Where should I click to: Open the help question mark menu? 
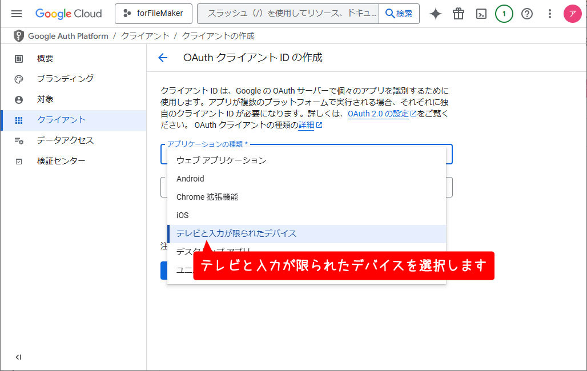click(526, 14)
